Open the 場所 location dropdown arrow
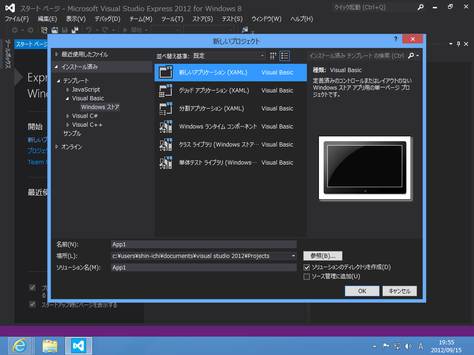This screenshot has width=474, height=355. [x=293, y=256]
